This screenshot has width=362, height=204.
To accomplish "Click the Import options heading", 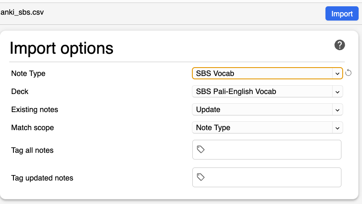I will click(x=61, y=48).
